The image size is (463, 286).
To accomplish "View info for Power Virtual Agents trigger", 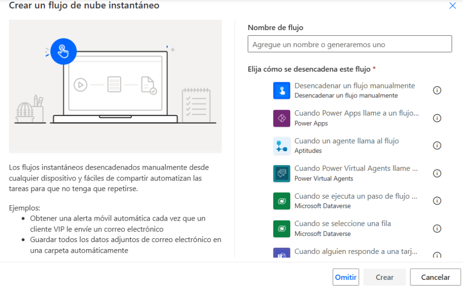I will [x=436, y=173].
